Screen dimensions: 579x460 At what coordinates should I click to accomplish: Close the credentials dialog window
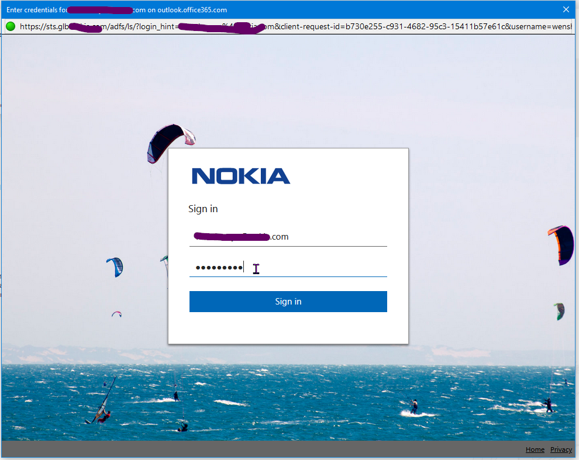point(566,9)
